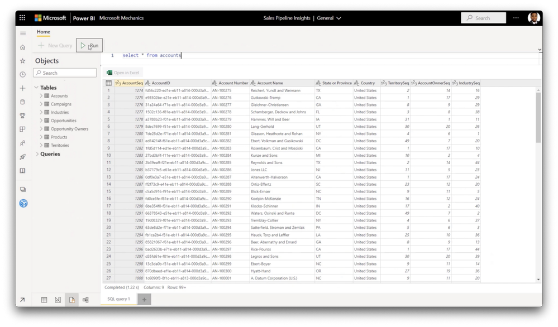
Task: Open the Workspaces icon in navigation
Action: [x=23, y=189]
